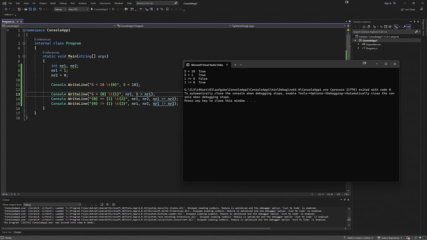Open the Debug configuration dropdown
The image size is (427, 240).
pyautogui.click(x=60, y=9)
